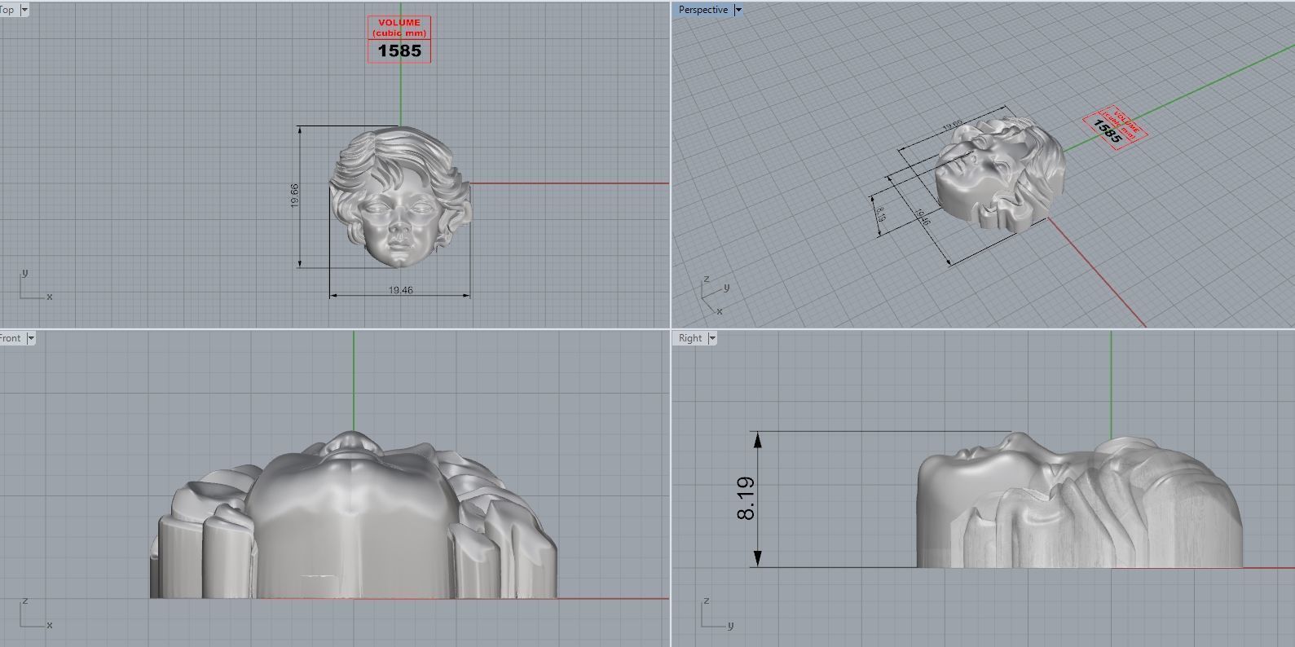Select the 8.19 dimension in Perspective viewport
This screenshot has height=647, width=1295.
[x=880, y=213]
